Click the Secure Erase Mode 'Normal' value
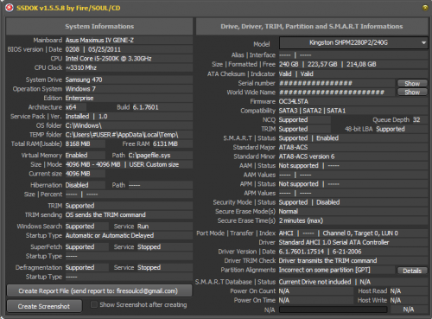The width and height of the screenshot is (432, 319). coord(289,211)
